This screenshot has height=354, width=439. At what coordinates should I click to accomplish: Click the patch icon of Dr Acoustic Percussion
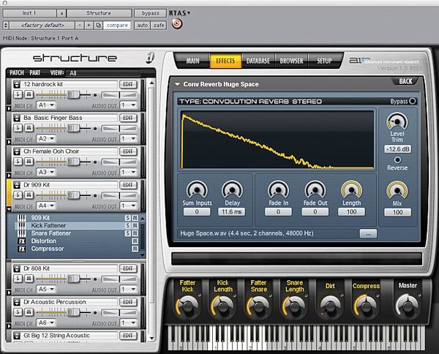point(17,302)
